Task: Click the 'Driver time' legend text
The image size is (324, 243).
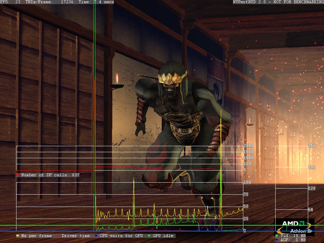Action: pyautogui.click(x=76, y=235)
